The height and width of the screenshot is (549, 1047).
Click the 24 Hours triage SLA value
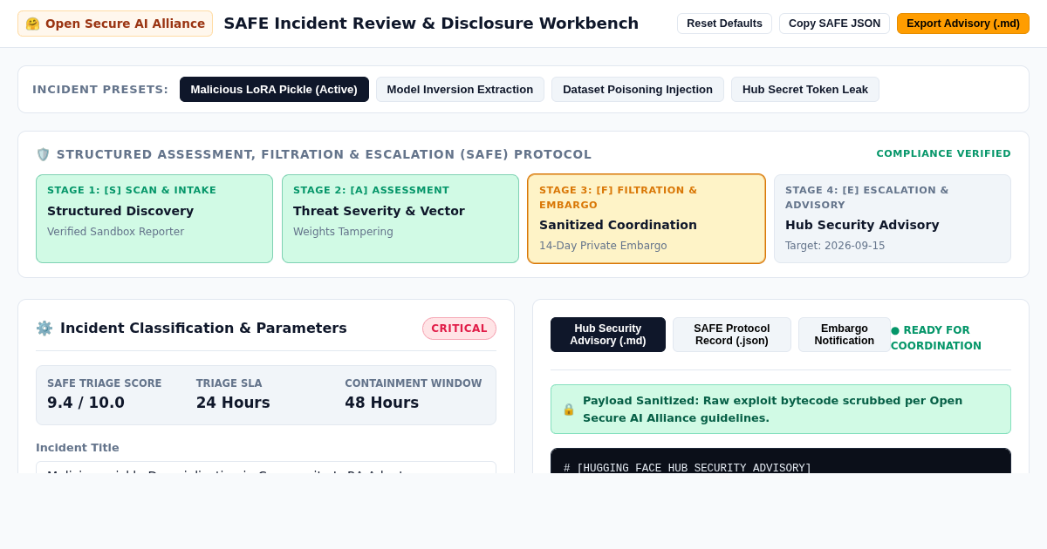click(x=233, y=403)
